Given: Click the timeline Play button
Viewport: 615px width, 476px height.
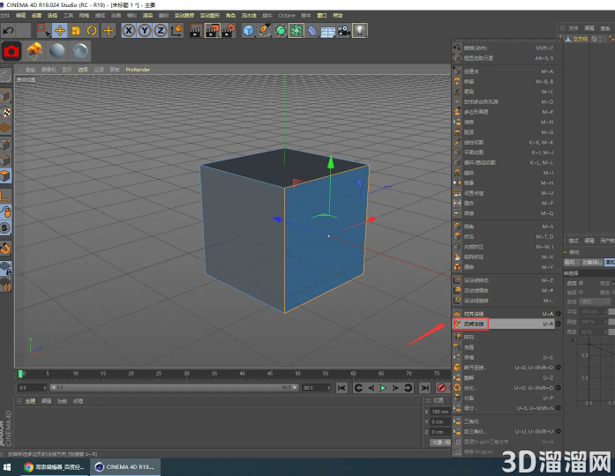Looking at the screenshot, I should click(x=383, y=388).
